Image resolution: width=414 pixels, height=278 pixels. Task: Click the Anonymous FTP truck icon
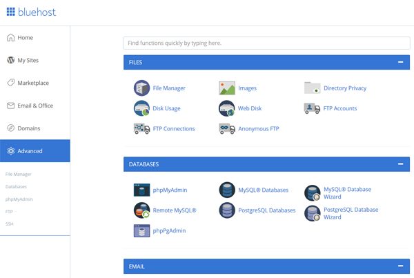pos(227,128)
